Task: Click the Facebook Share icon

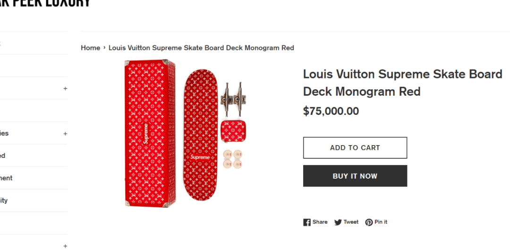Action: click(307, 222)
